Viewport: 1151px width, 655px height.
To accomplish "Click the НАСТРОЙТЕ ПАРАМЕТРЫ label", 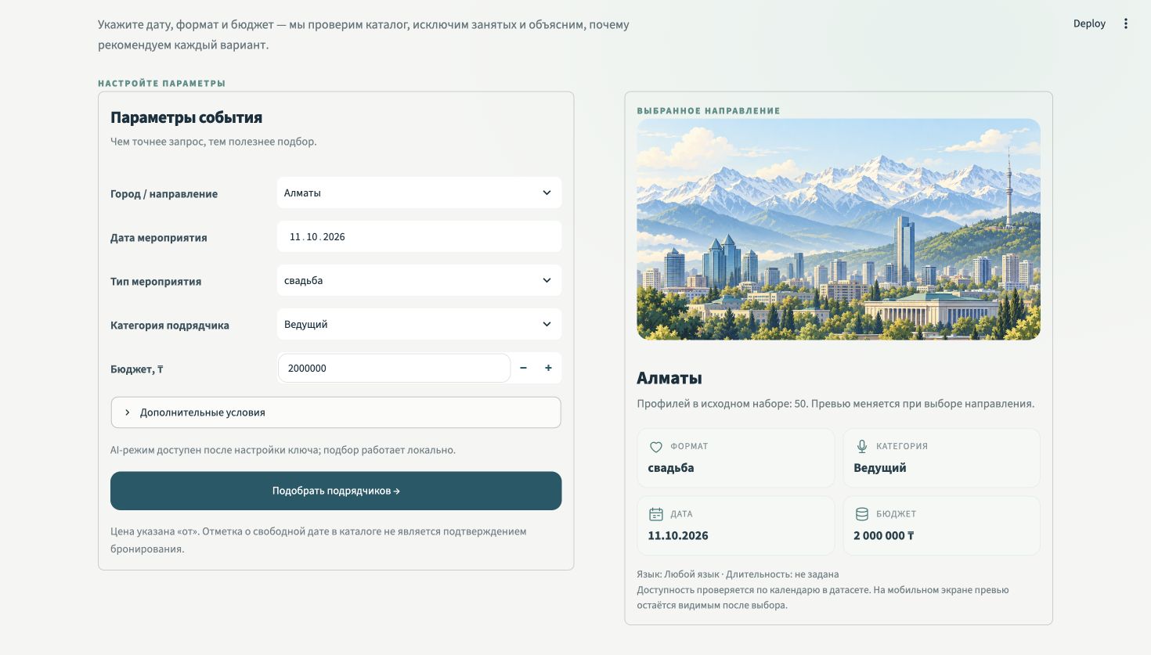I will point(162,83).
